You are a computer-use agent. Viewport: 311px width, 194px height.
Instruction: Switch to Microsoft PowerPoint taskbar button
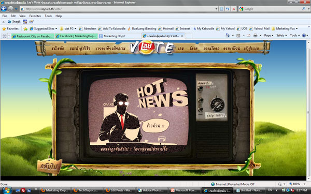click(185, 190)
